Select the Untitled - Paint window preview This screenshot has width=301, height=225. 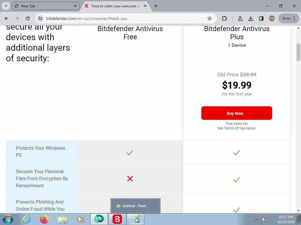tap(136, 206)
